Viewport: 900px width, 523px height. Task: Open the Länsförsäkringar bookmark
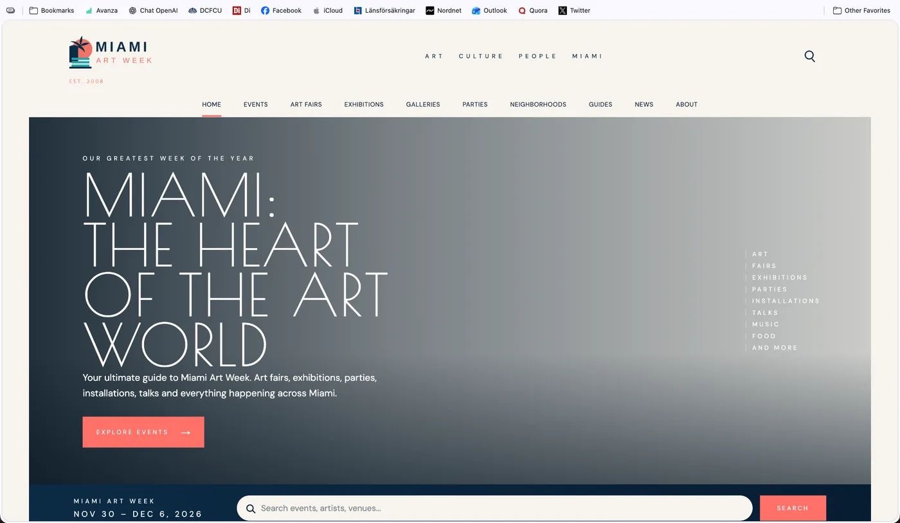[x=384, y=10]
